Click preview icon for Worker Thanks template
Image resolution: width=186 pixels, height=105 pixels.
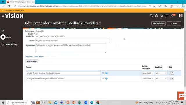(x=103, y=73)
